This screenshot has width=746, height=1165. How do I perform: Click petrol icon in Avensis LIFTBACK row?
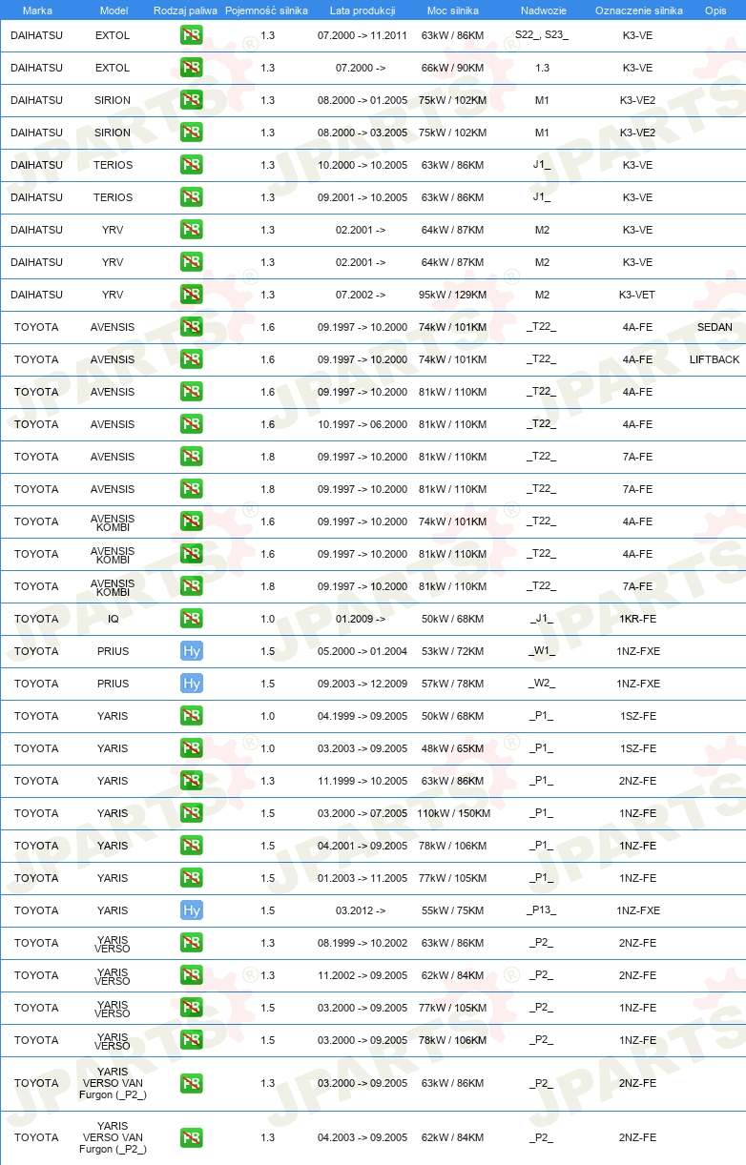[x=191, y=359]
